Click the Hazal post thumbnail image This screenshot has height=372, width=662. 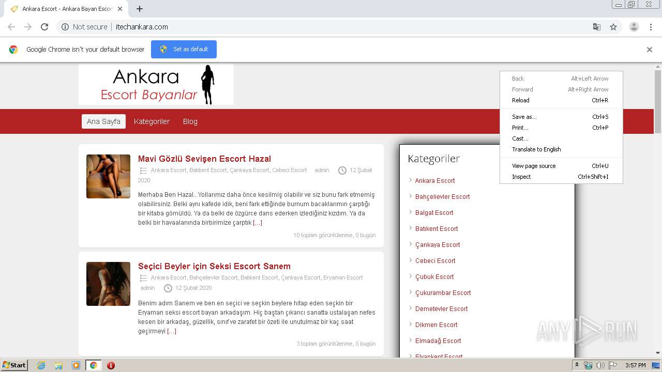[108, 176]
